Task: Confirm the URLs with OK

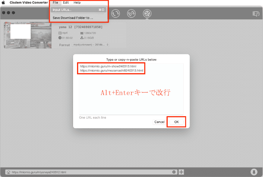Action: coord(176,122)
